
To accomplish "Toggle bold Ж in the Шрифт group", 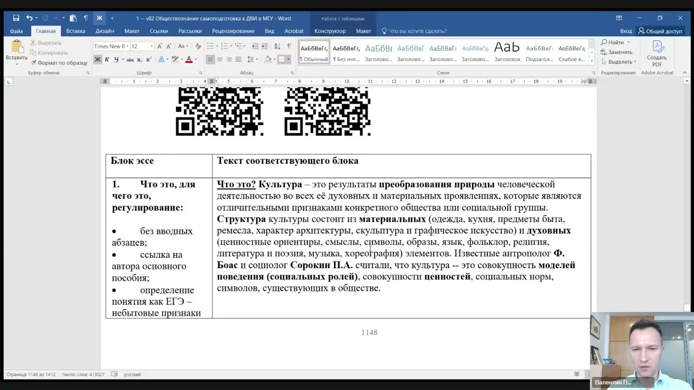I will [98, 60].
